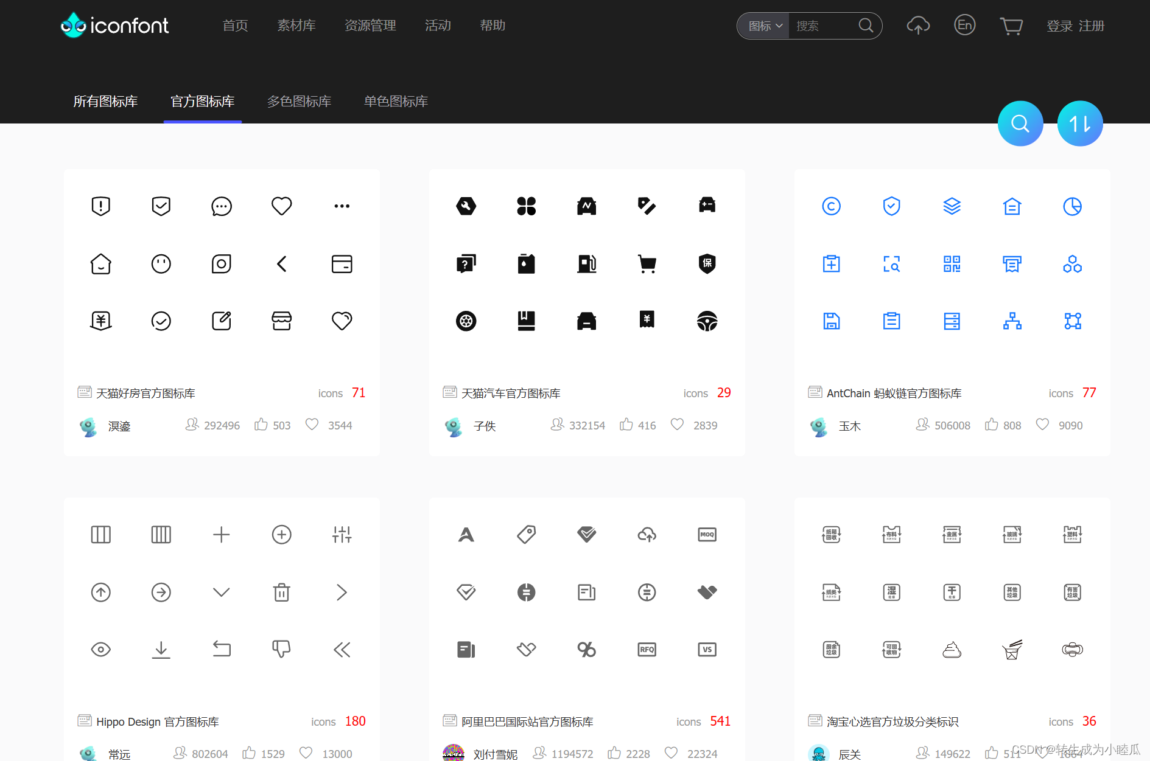The height and width of the screenshot is (761, 1150).
Task: Open AntChain 蚂蚁链官方图标库 title link
Action: coord(894,393)
